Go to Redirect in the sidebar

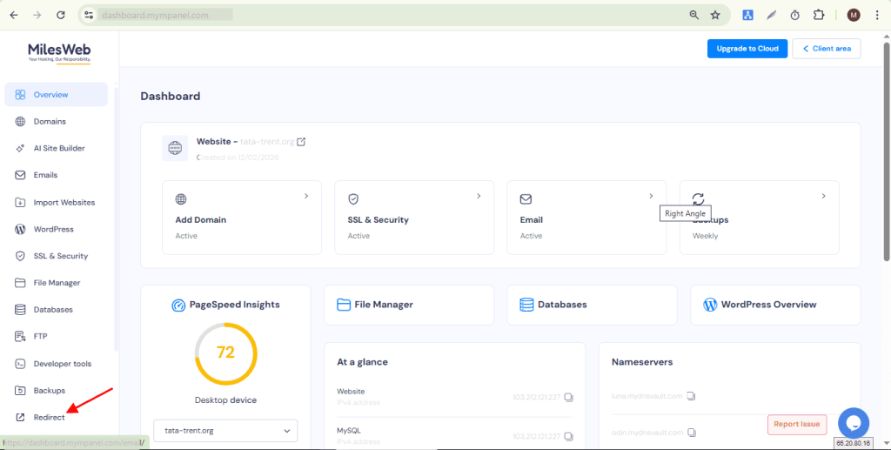coord(49,418)
